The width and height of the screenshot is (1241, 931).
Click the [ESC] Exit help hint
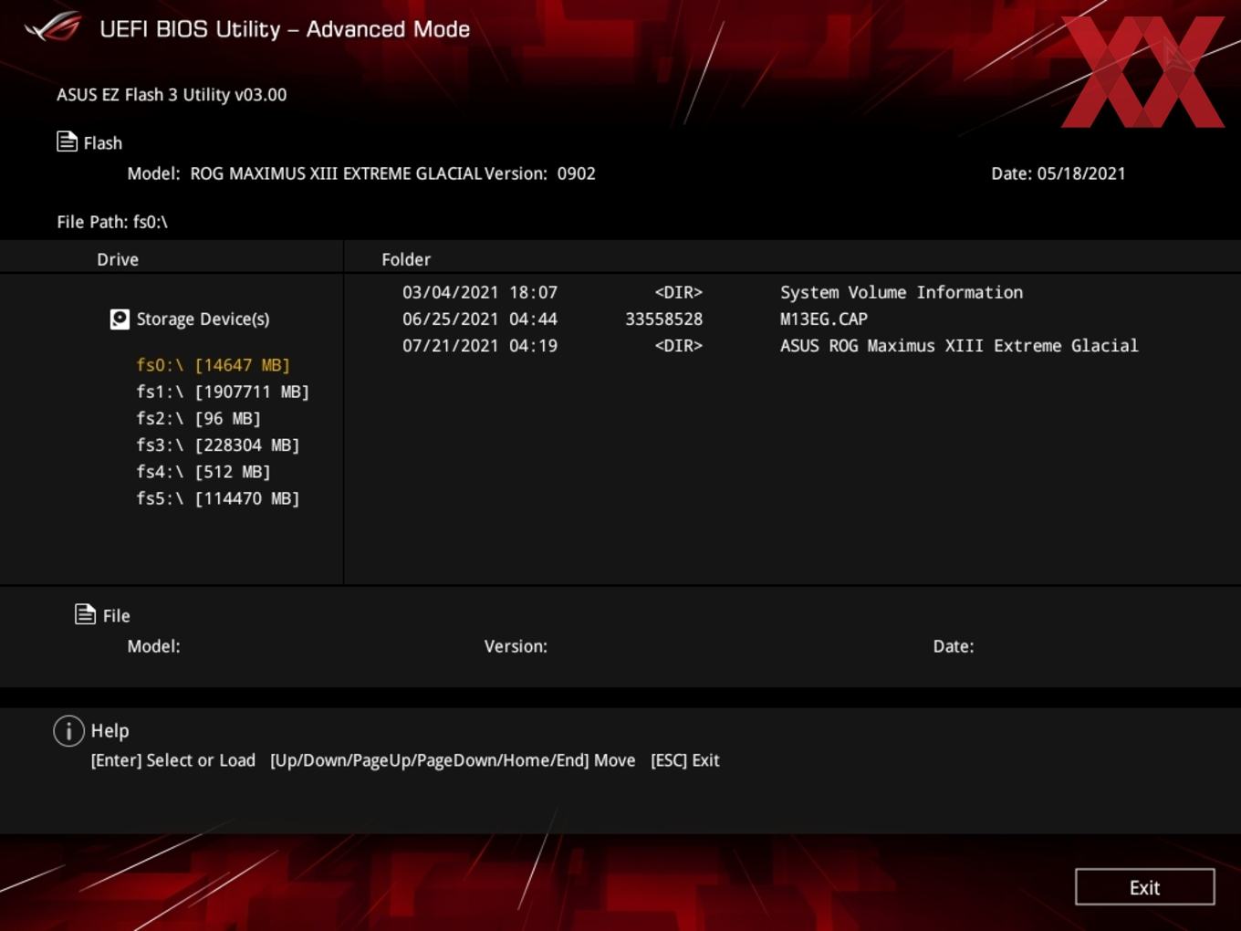(685, 760)
